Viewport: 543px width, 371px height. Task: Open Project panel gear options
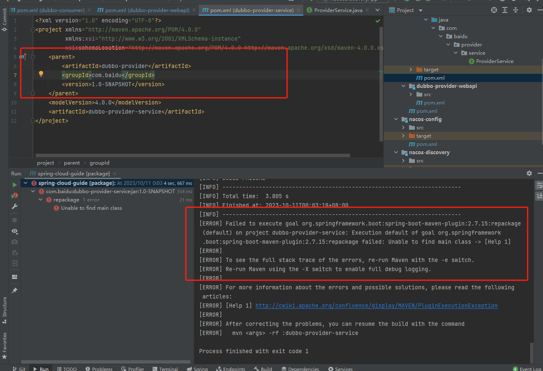pos(529,10)
